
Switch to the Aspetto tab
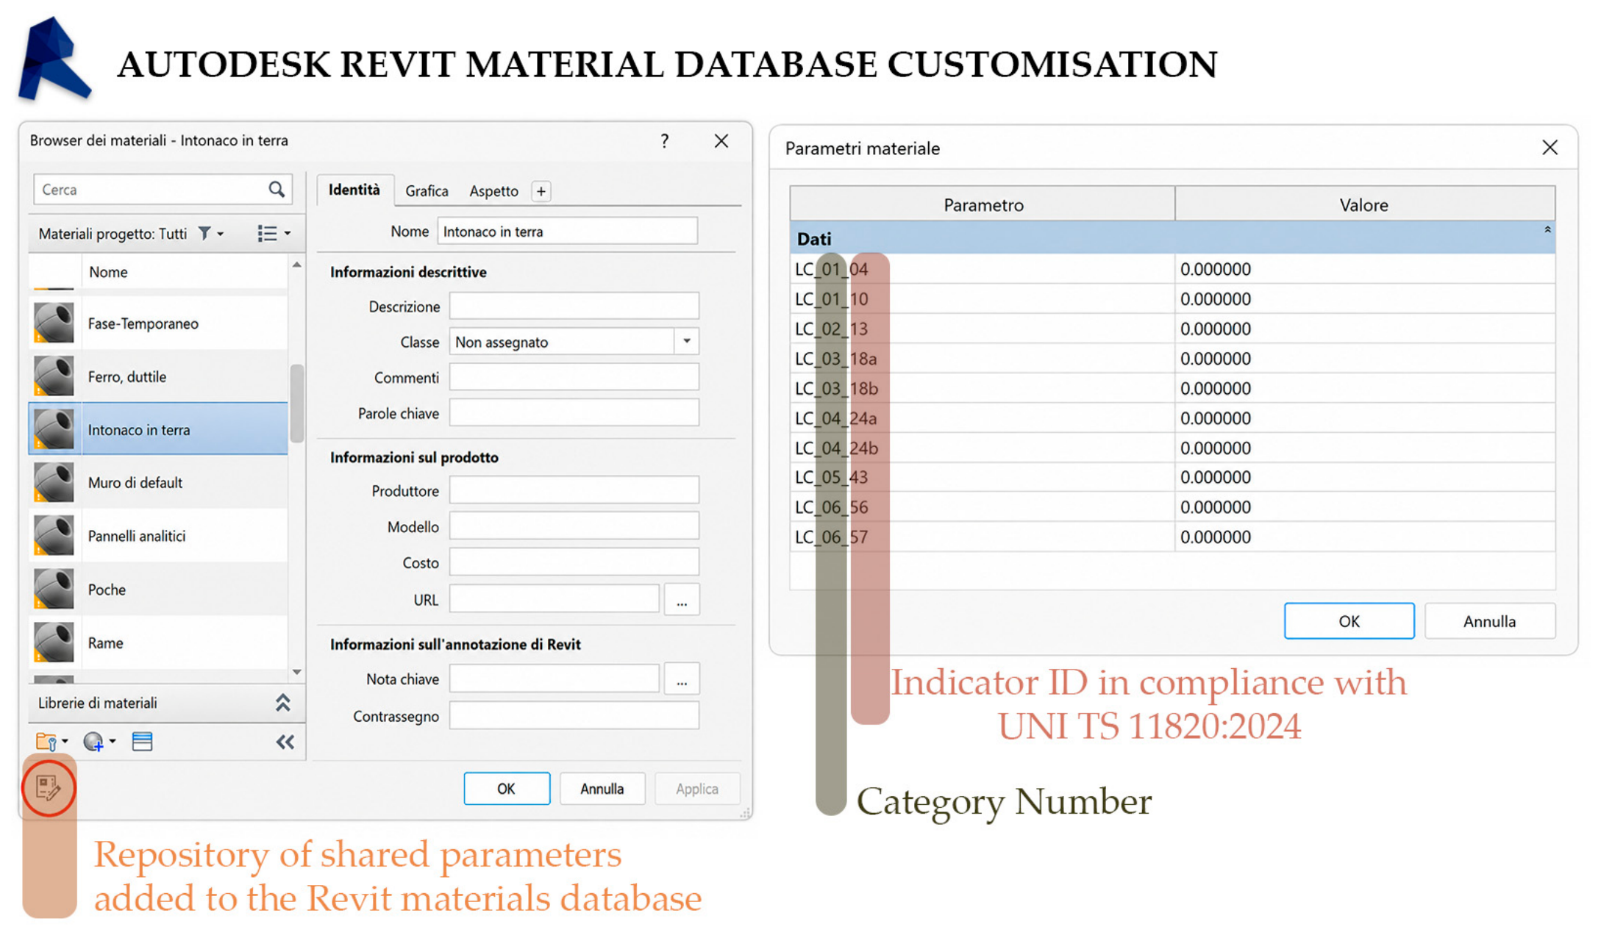tap(493, 191)
